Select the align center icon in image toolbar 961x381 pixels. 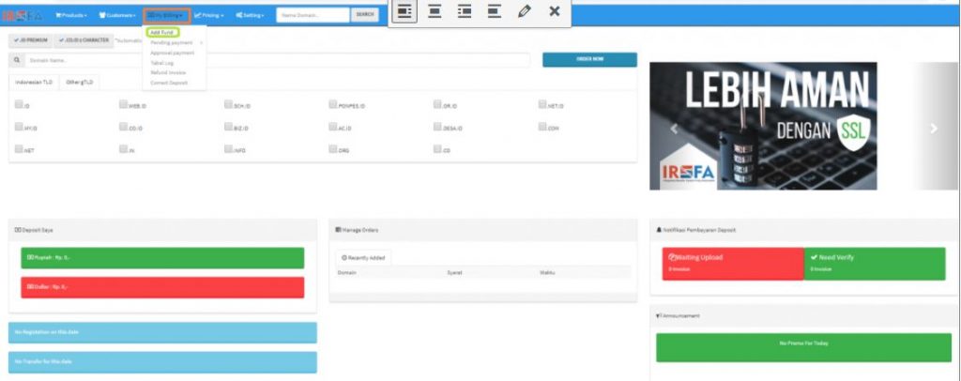(435, 11)
